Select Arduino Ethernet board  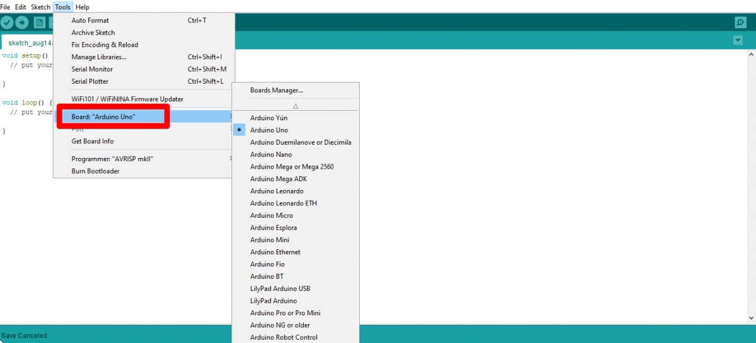(295, 252)
